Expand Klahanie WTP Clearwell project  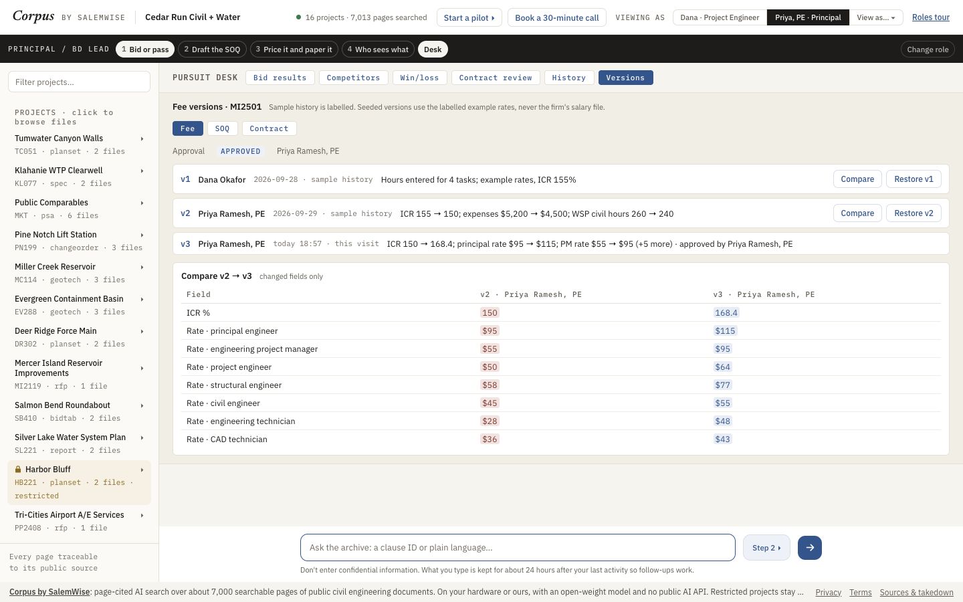[x=142, y=171]
